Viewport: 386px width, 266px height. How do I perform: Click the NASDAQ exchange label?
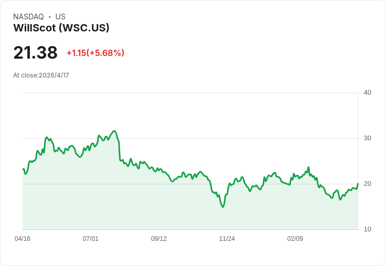tap(28, 17)
